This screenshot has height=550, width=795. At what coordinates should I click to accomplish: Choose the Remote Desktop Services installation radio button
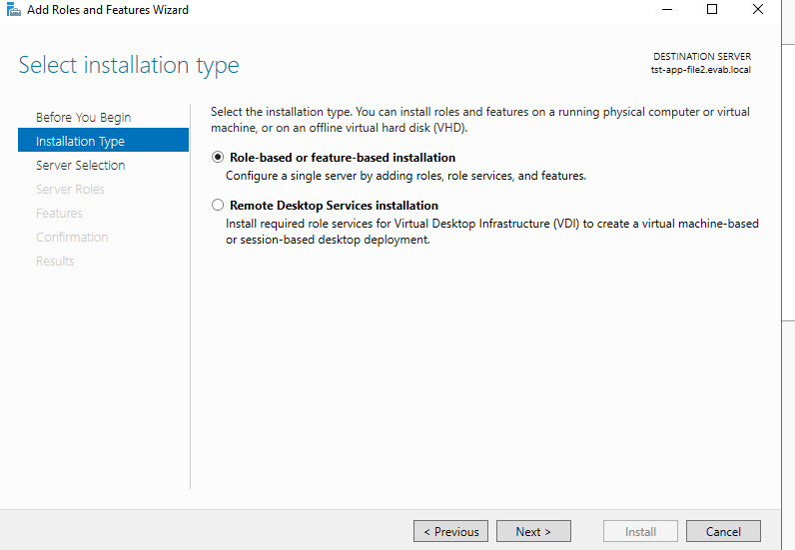click(218, 206)
